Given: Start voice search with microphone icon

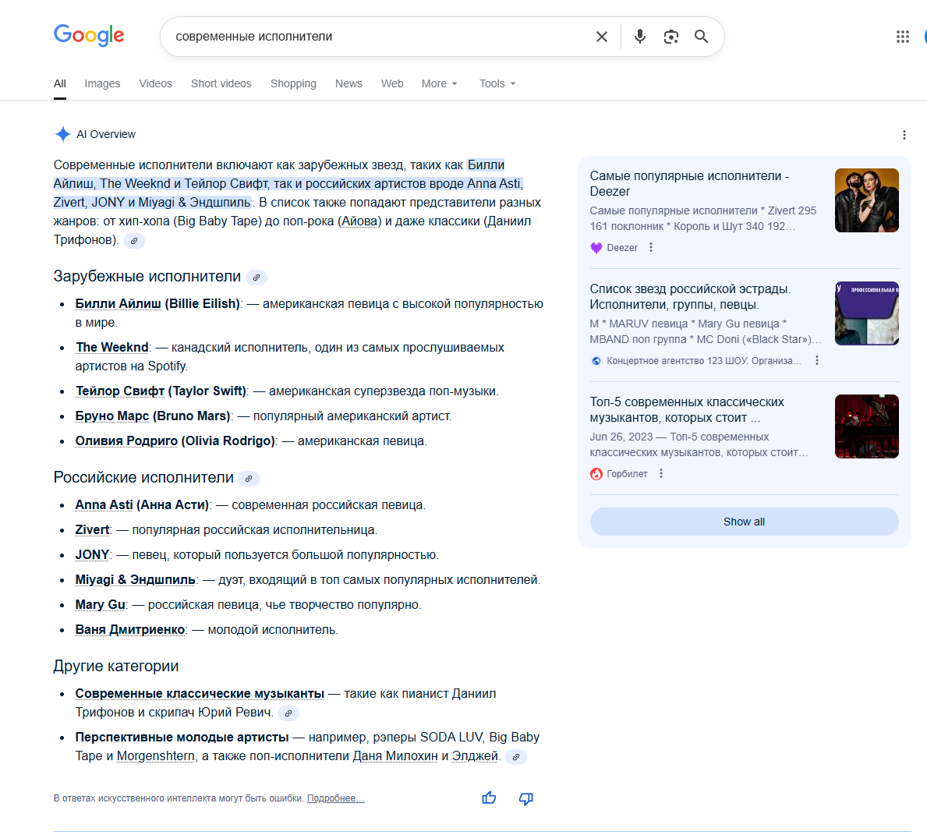Looking at the screenshot, I should click(639, 37).
